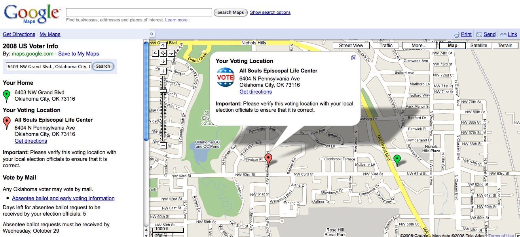Zoom out with the minus button

coord(163,146)
